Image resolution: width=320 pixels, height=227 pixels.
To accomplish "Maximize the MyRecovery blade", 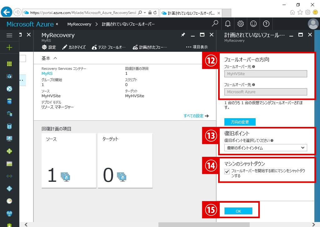I will point(202,35).
